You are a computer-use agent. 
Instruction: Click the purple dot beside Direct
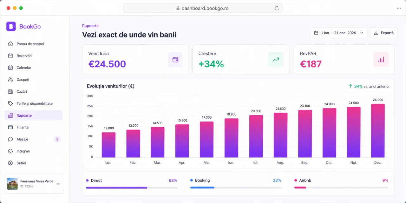[87, 180]
